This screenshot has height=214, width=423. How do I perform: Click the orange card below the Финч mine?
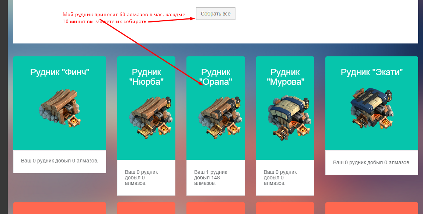pos(60,208)
